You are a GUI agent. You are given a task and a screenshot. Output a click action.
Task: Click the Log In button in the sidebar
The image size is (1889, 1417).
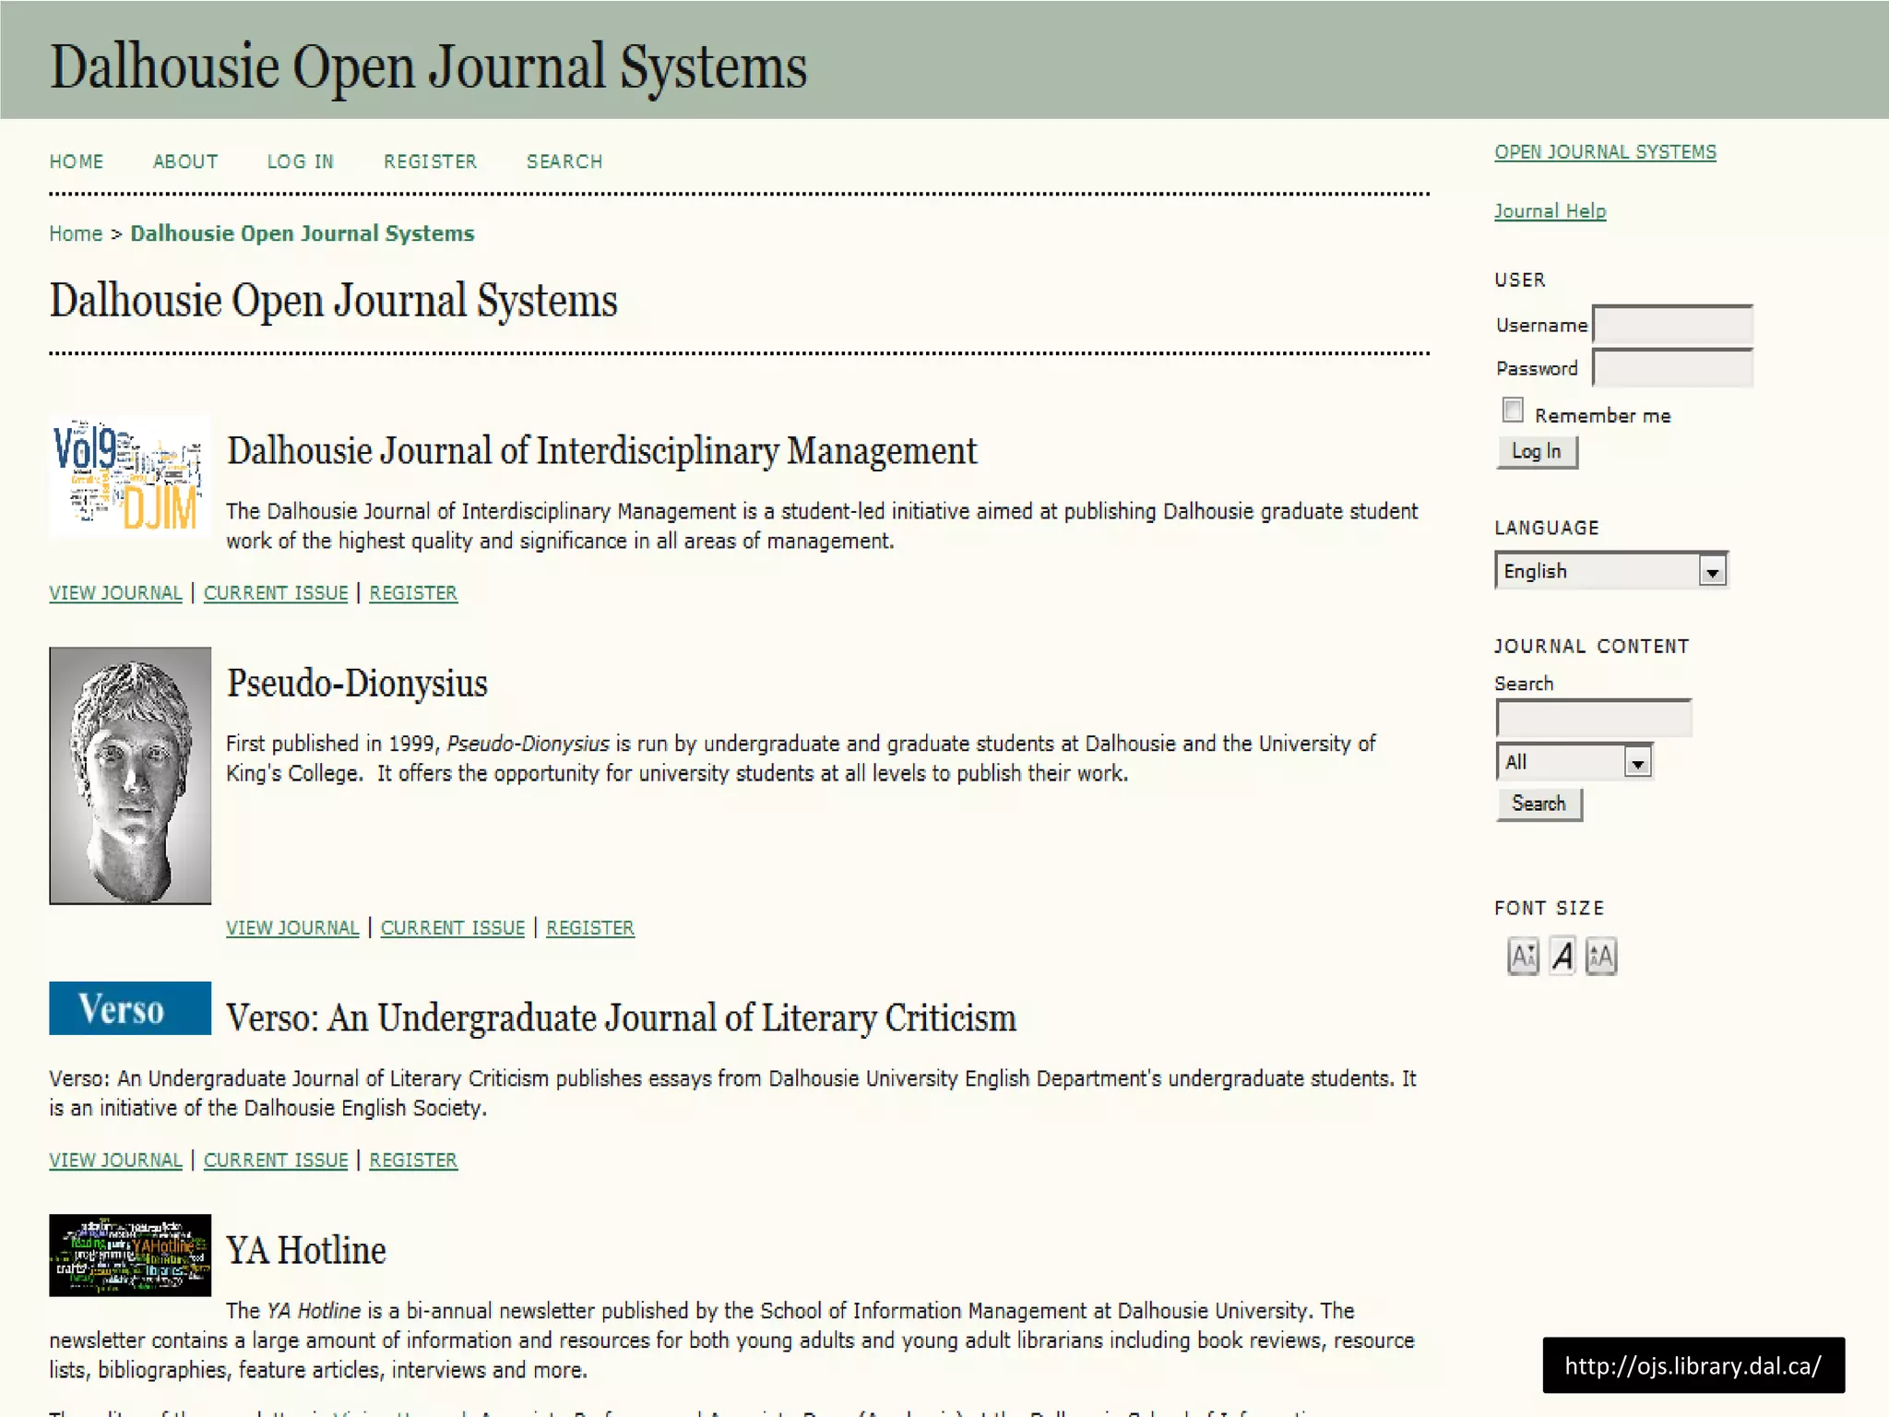tap(1537, 452)
